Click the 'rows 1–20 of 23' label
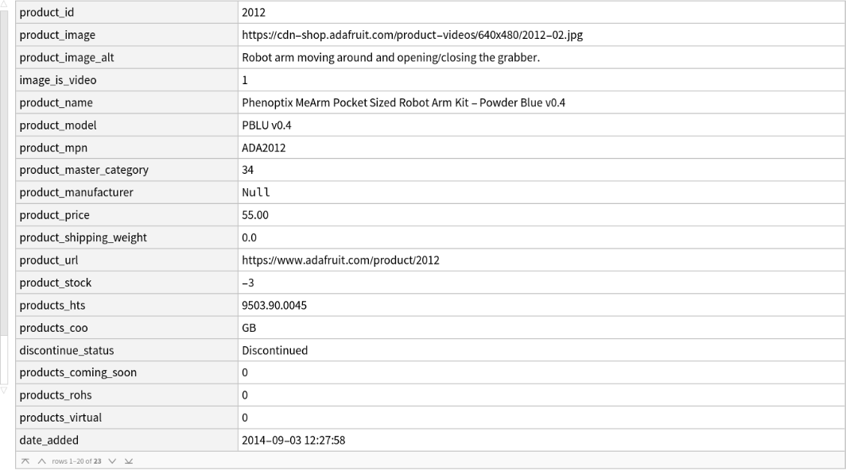This screenshot has height=470, width=846. pos(76,461)
